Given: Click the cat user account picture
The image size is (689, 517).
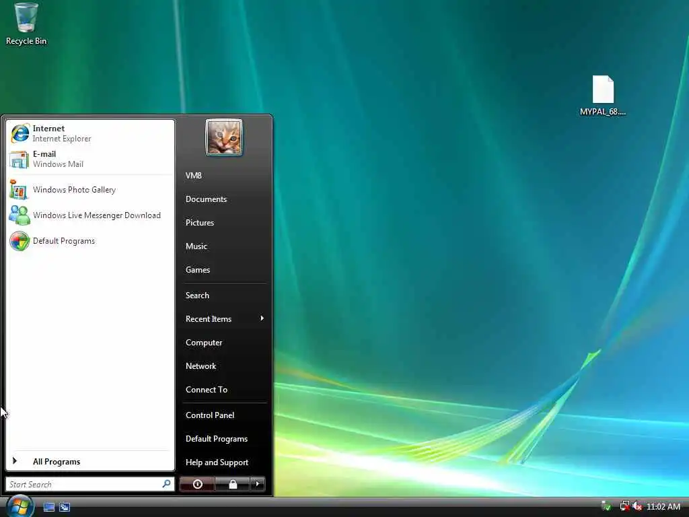Looking at the screenshot, I should pos(223,137).
